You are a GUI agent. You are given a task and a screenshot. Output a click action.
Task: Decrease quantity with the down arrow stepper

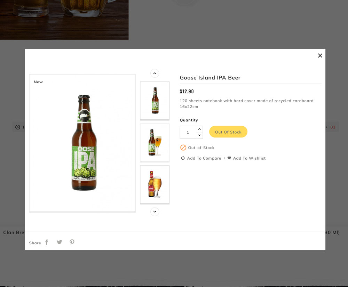(x=199, y=135)
